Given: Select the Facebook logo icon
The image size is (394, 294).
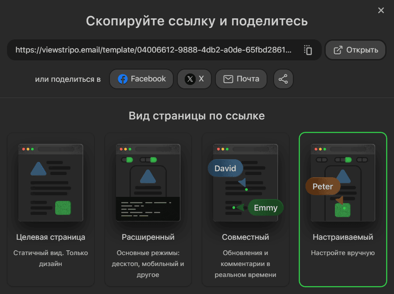Looking at the screenshot, I should [123, 79].
